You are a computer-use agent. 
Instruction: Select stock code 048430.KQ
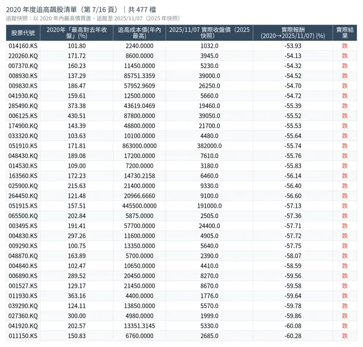coord(23,156)
